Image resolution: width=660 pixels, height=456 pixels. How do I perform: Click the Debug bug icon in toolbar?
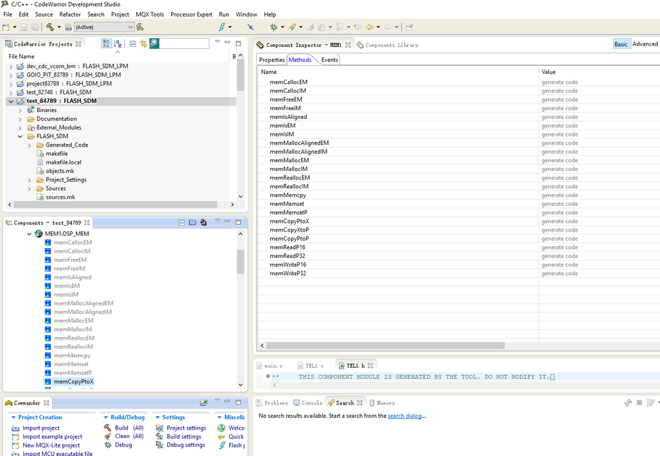[274, 27]
